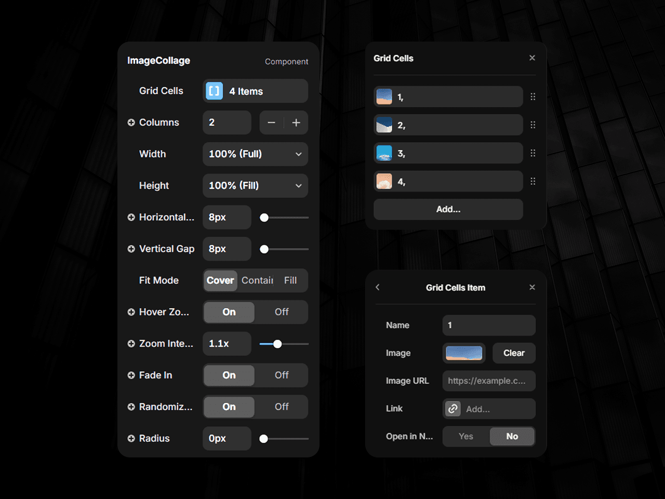Set Open in New tab to No
The width and height of the screenshot is (665, 499).
[x=512, y=437]
